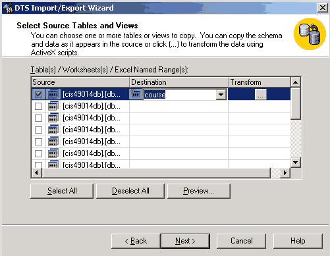Screen dimensions: 330x256
Task: Click the Select All button
Action: [x=62, y=191]
